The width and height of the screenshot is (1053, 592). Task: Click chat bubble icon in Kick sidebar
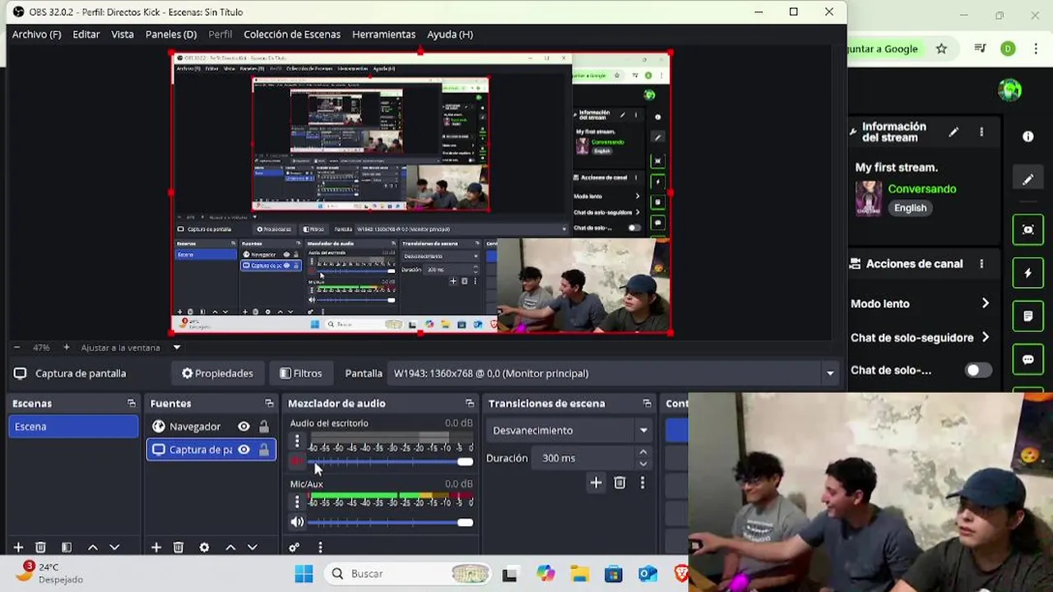[1027, 360]
